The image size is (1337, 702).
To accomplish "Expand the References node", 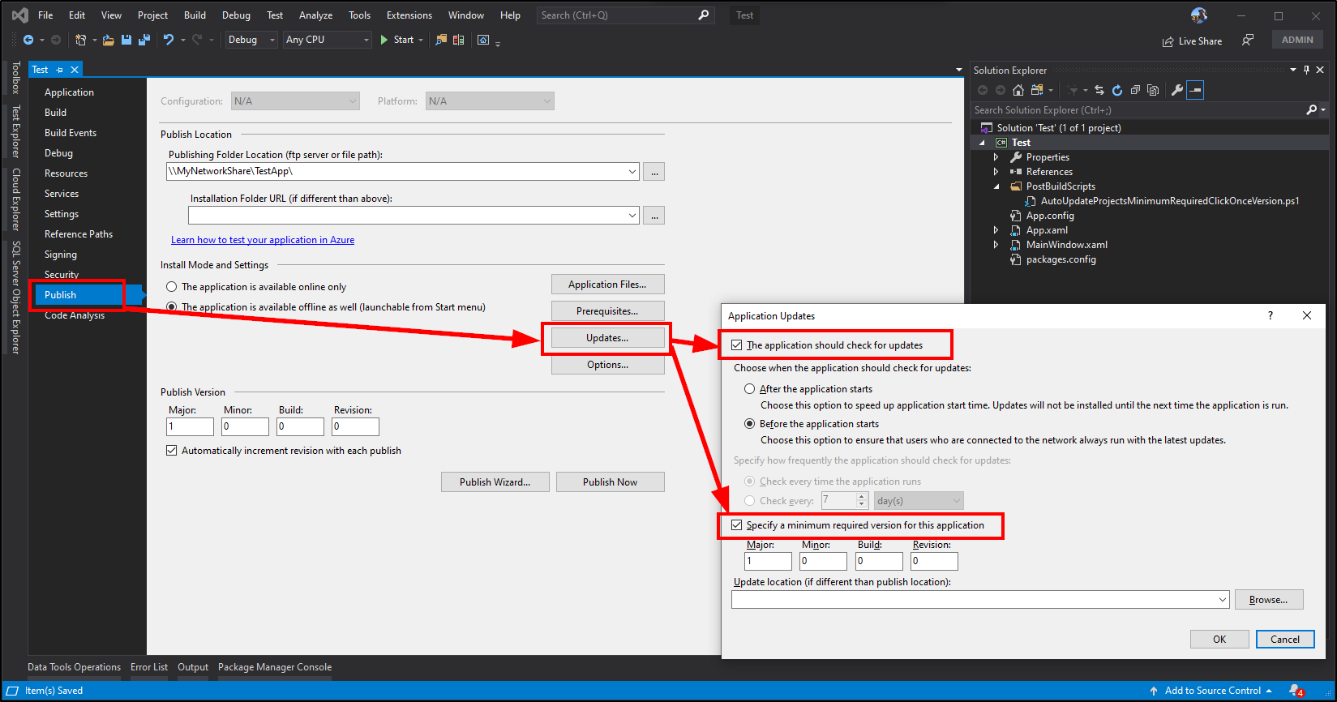I will pos(996,172).
